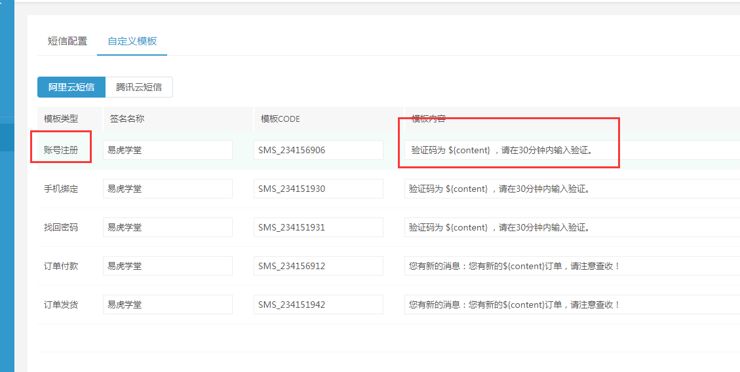Edit the 找回密码 template content field
Screen dimensions: 740x372
tap(572, 228)
